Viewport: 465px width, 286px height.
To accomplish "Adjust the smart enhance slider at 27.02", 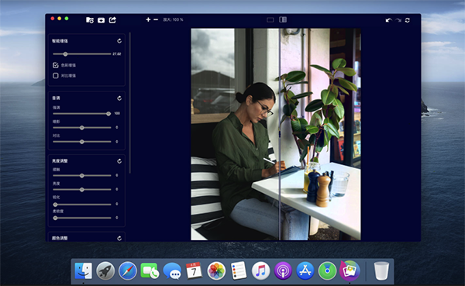I will (x=81, y=54).
